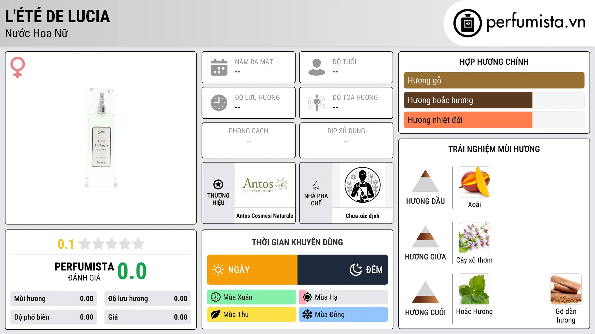This screenshot has width=595, height=334.
Task: Click the Độ lưu hương score row
Action: point(148,299)
